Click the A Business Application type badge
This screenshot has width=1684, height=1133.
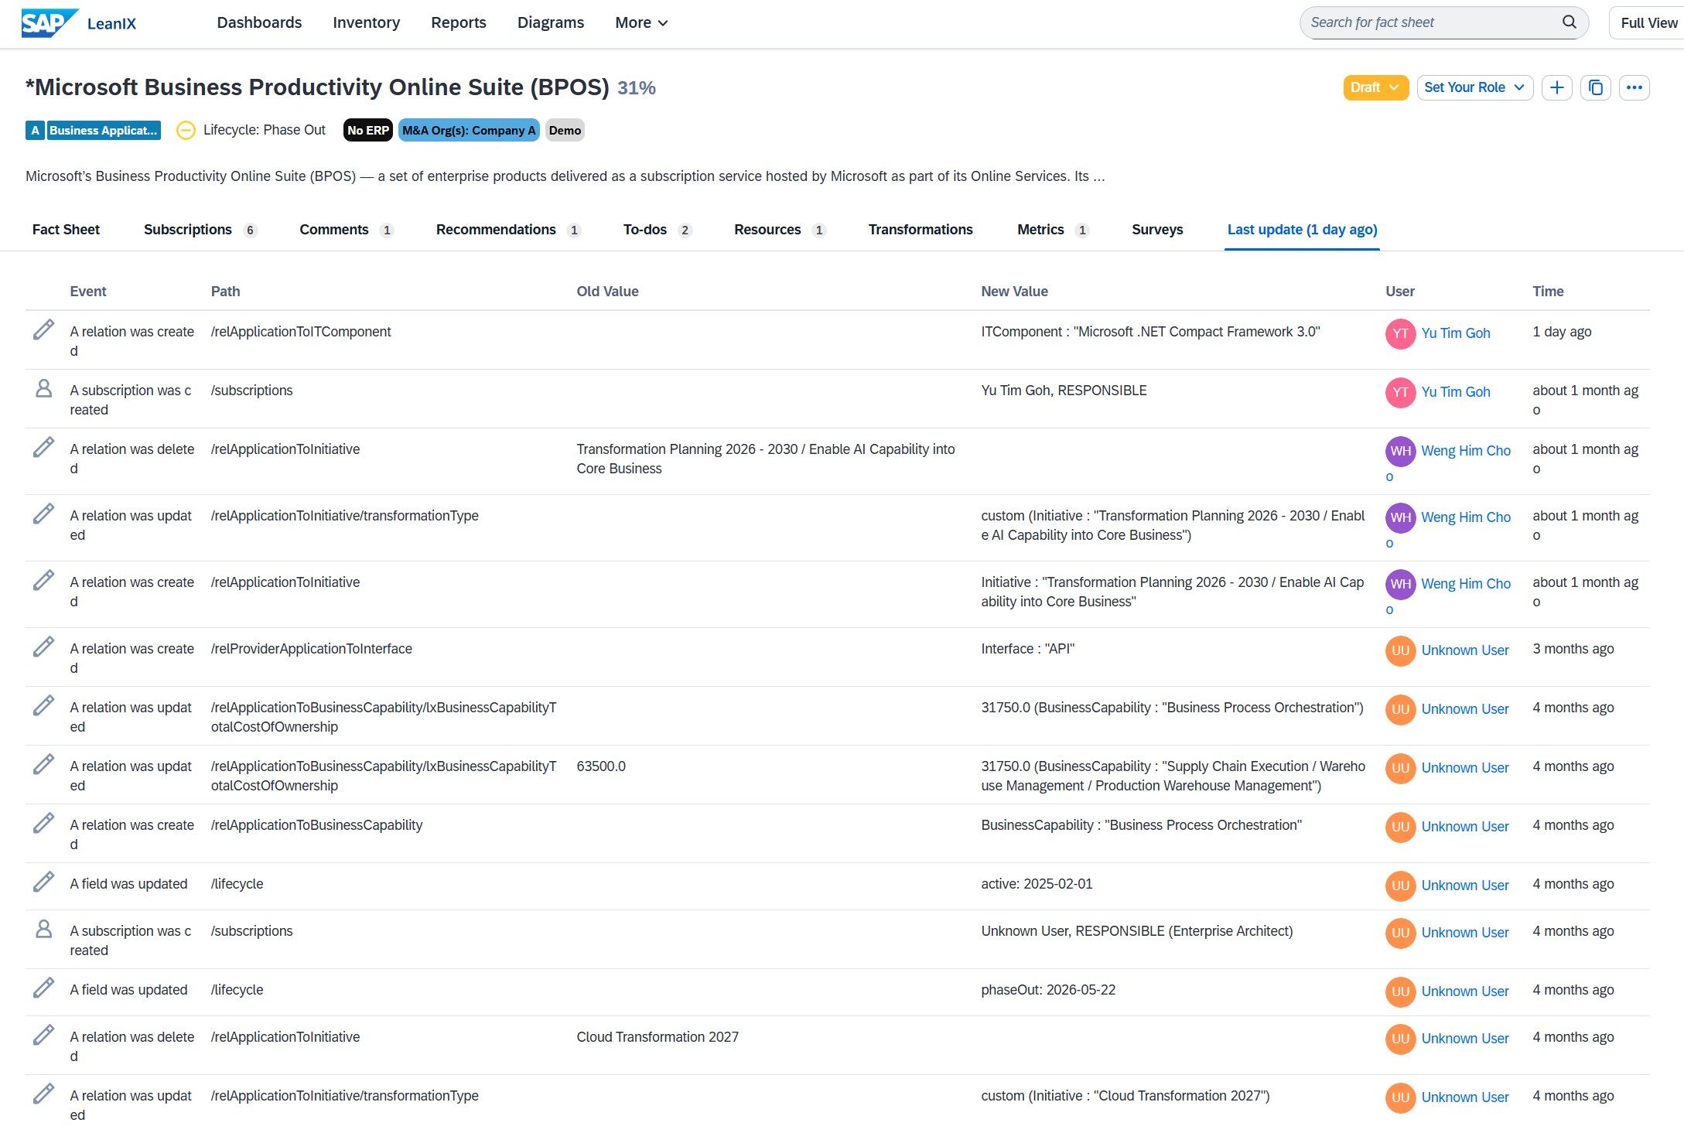click(93, 130)
